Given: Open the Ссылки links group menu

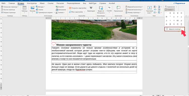Looking at the screenshot, I should tap(109, 10).
